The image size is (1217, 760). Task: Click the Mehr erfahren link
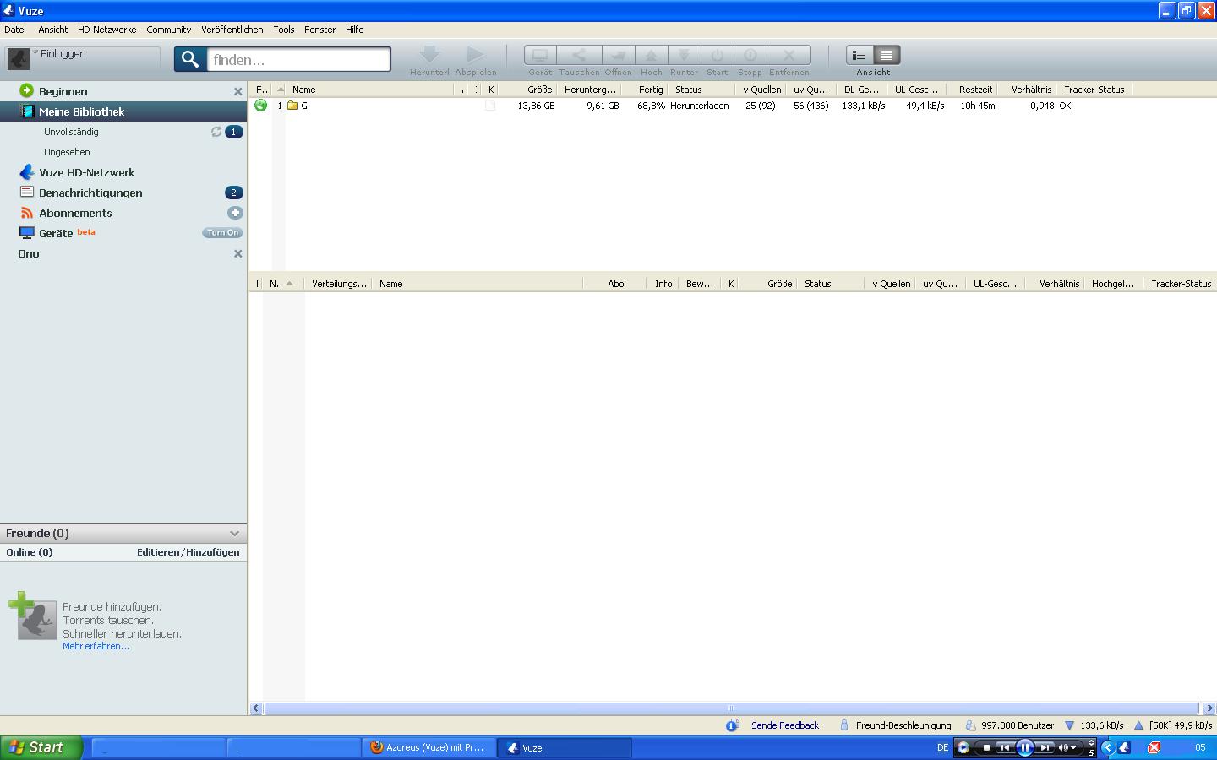(x=96, y=646)
